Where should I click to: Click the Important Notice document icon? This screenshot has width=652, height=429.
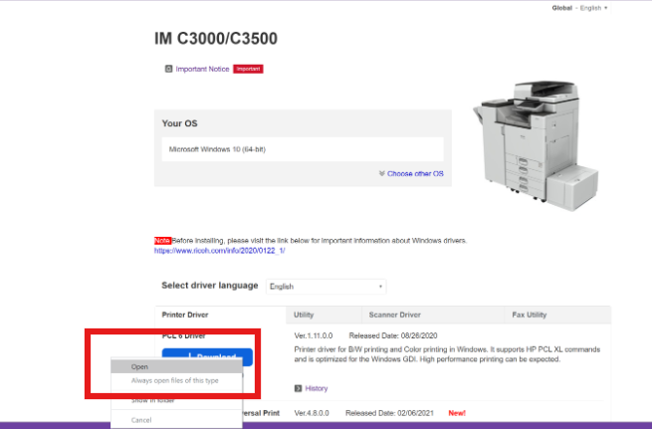168,69
